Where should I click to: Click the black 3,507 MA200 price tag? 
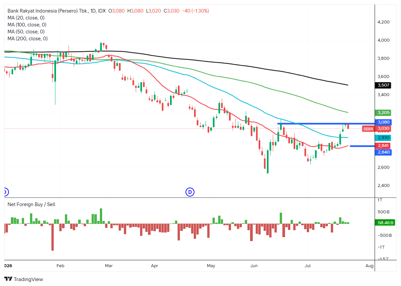click(x=383, y=85)
